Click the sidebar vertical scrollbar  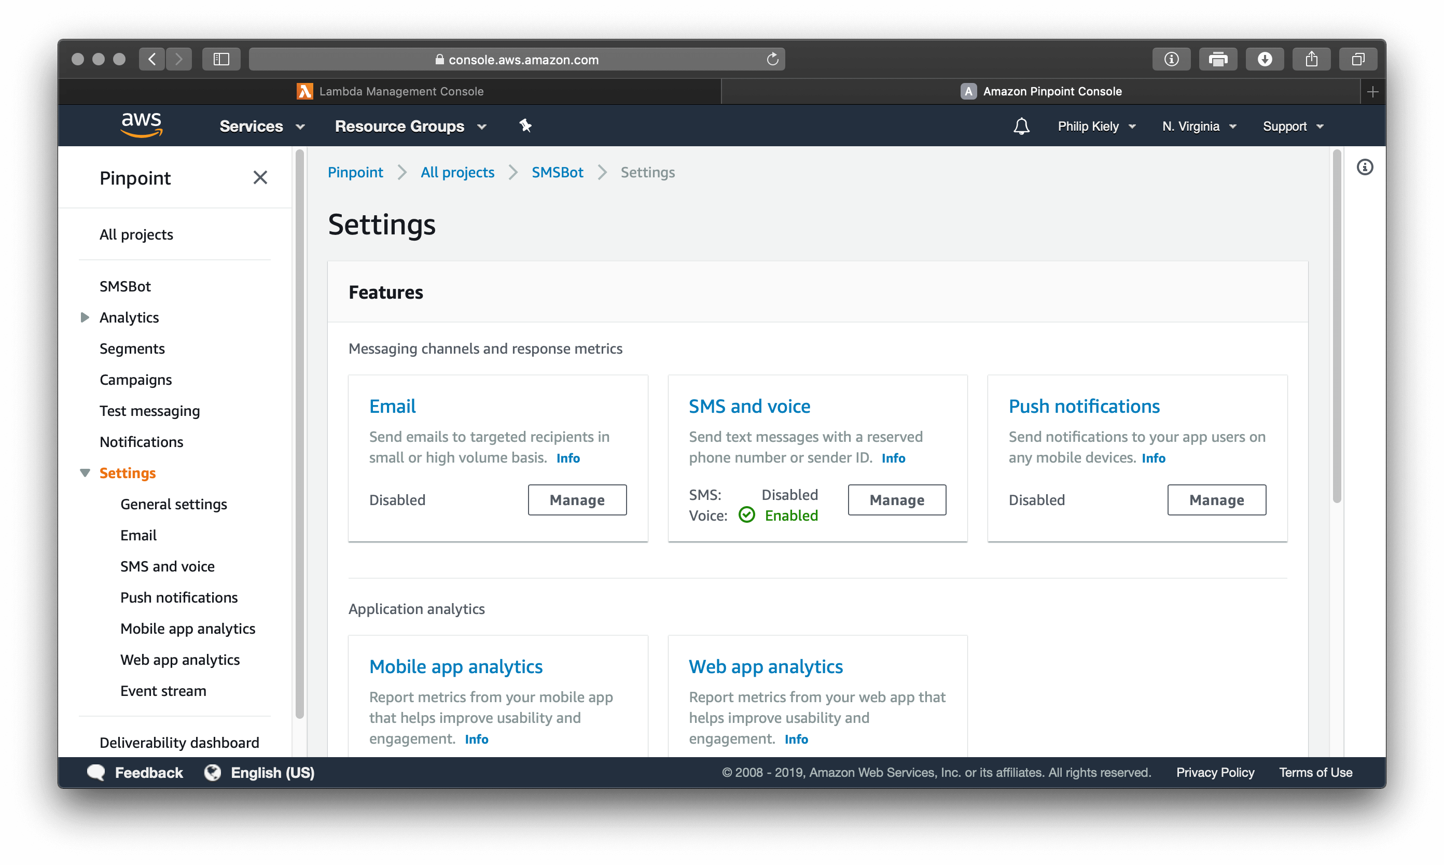(x=300, y=434)
